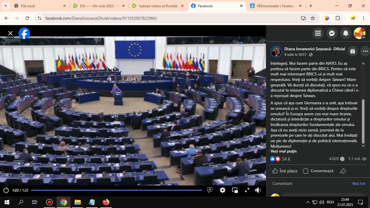Close the Facebook video viewer with X
The width and height of the screenshot is (370, 208).
tap(10, 33)
